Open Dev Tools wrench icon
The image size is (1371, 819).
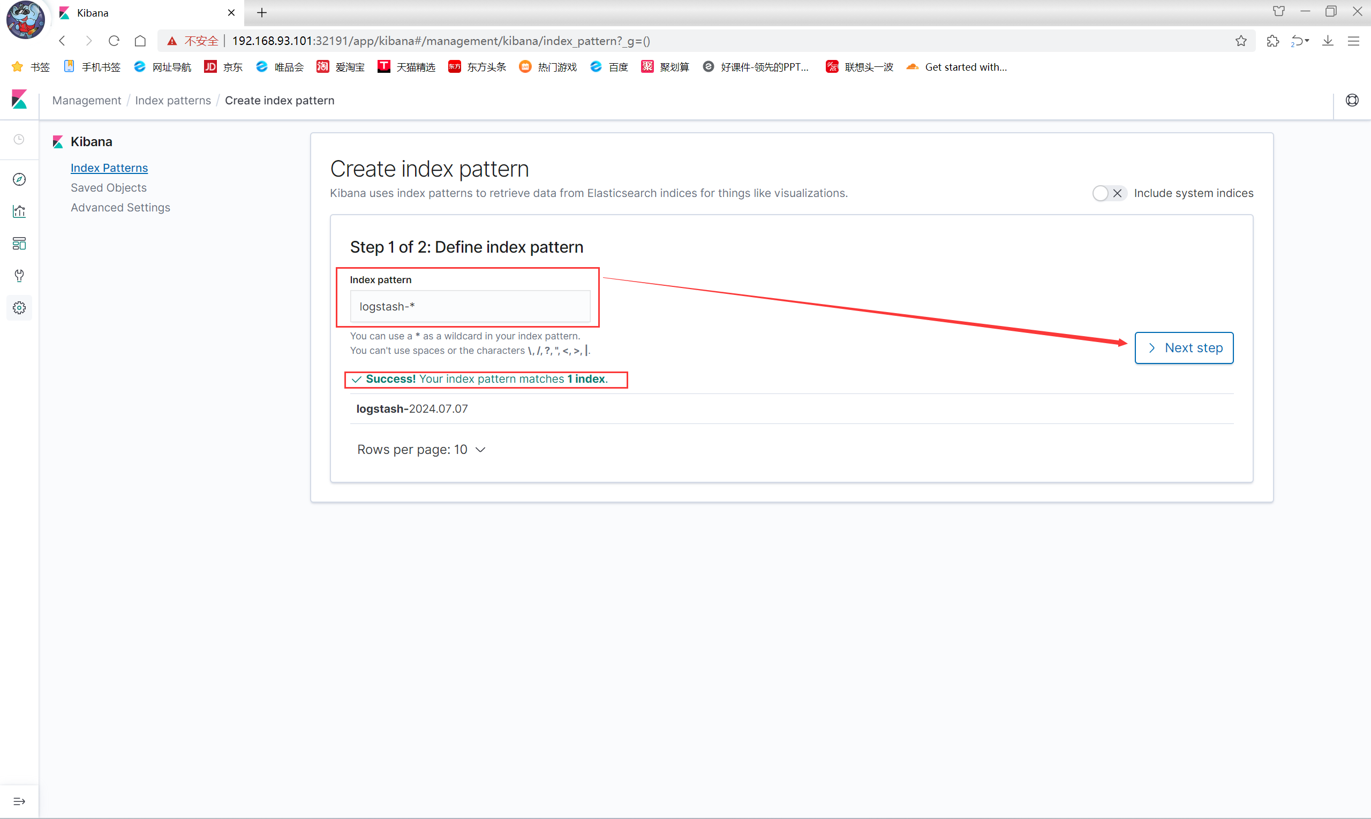tap(19, 275)
